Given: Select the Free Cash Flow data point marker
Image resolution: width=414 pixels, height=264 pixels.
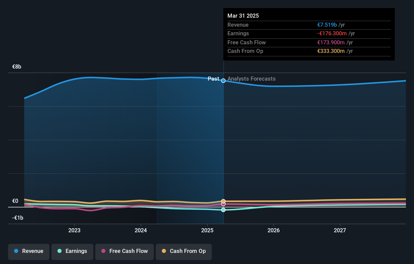Looking at the screenshot, I should [x=223, y=204].
